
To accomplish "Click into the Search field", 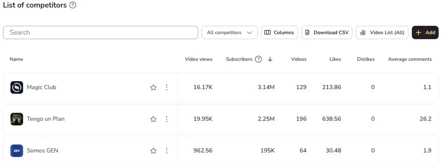I will tap(100, 33).
